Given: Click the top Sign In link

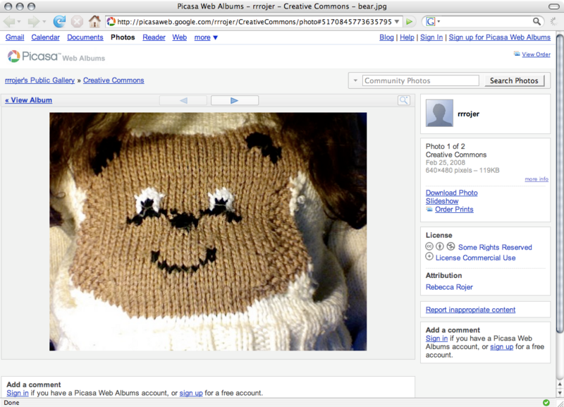Looking at the screenshot, I should [431, 37].
